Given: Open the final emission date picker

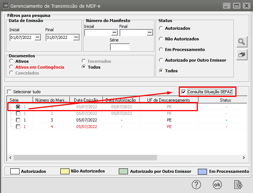Looking at the screenshot, I should coord(76,37).
